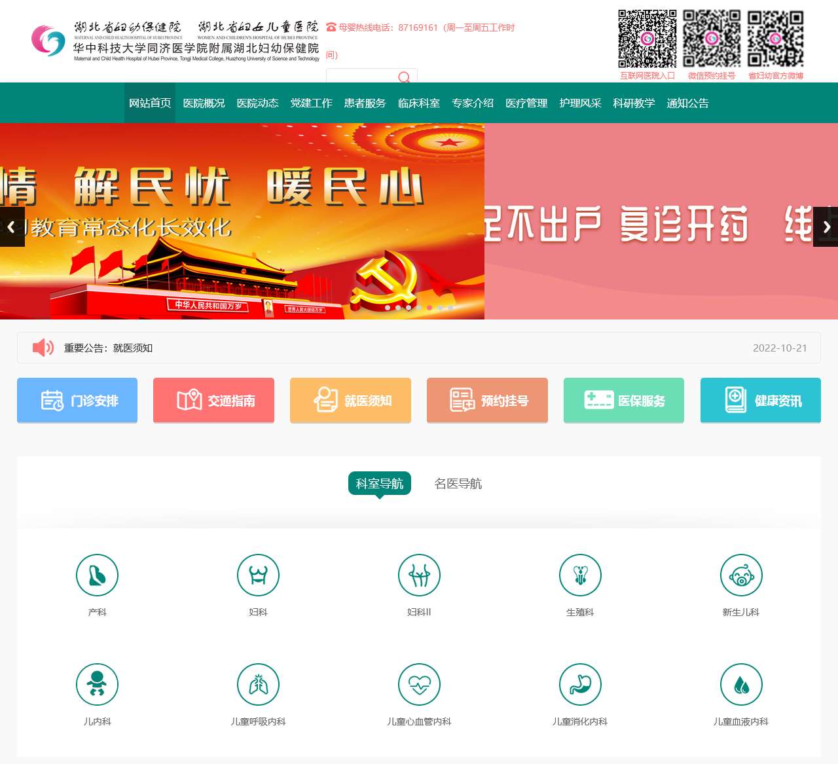
Task: Open the 临床科室 menu item
Action: click(419, 103)
